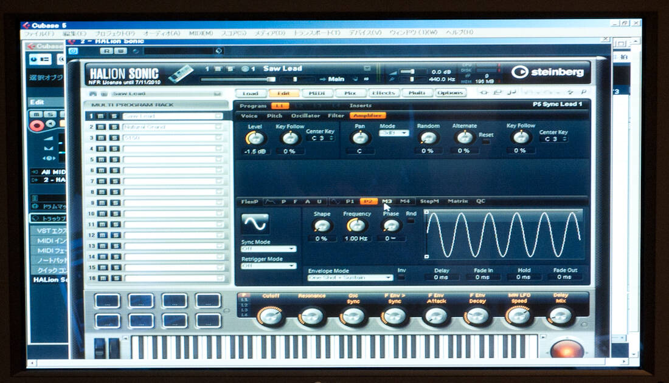Open slot 2 Natural Grand program dropdown arrow
Screen dimensions: 669x383
click(218, 127)
